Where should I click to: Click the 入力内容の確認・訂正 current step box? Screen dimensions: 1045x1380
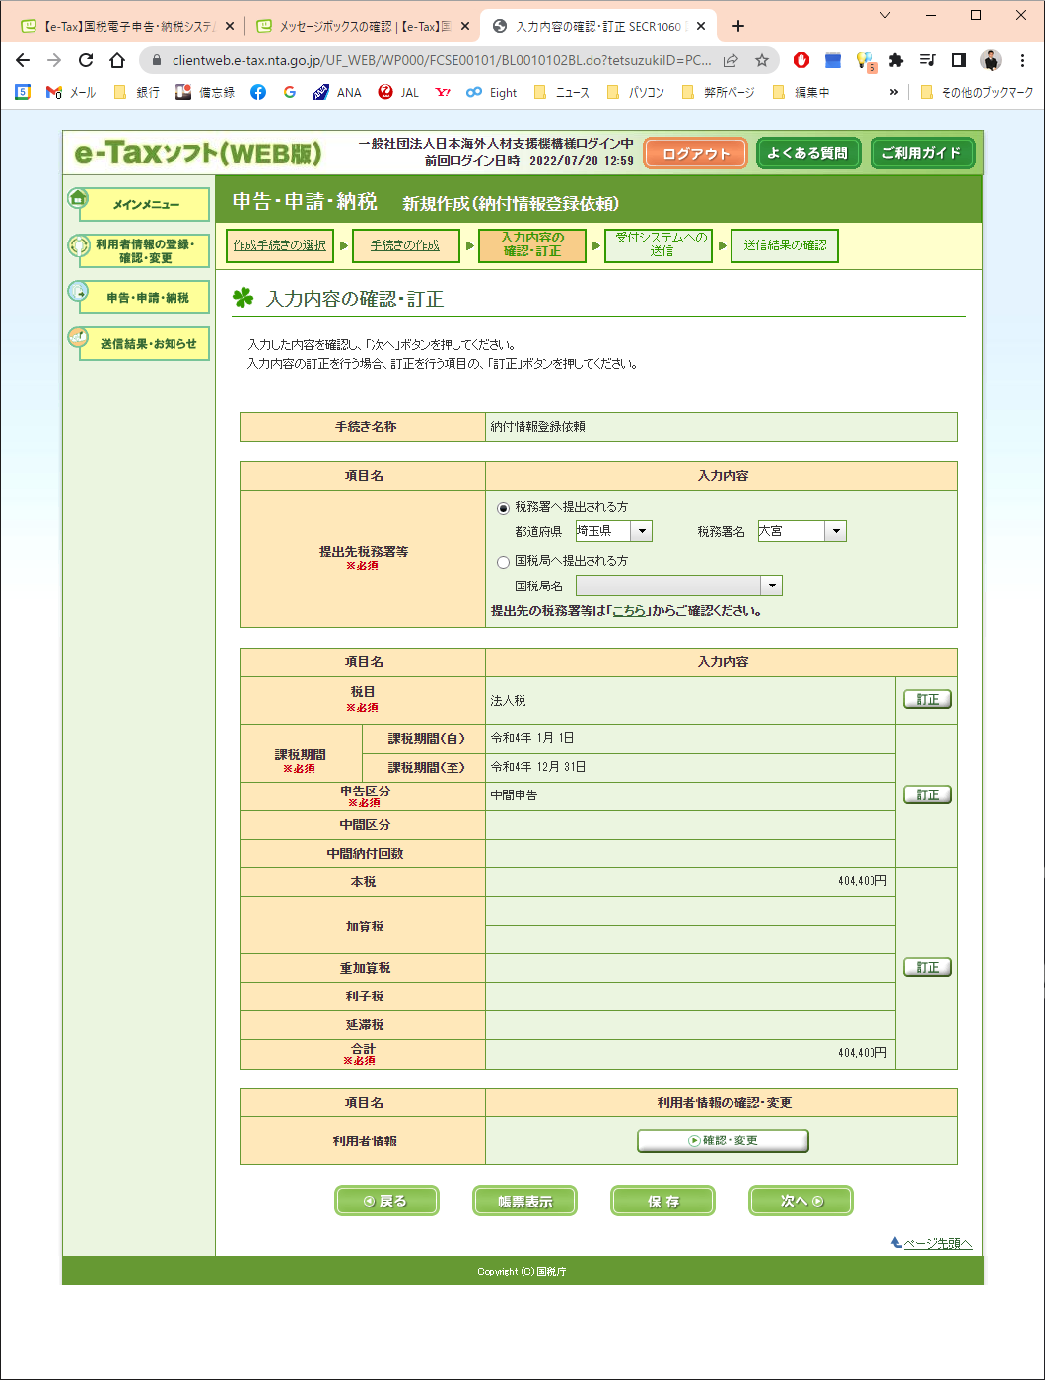(x=531, y=246)
